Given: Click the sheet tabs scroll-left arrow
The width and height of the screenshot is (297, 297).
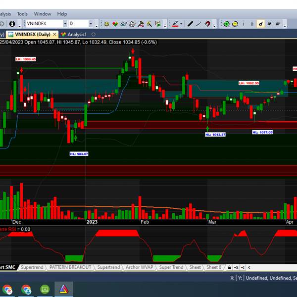Looking at the screenshot, I should [249, 267].
